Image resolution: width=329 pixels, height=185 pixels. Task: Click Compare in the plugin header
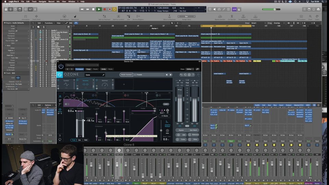tap(79, 69)
